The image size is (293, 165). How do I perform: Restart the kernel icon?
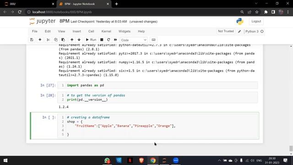click(x=109, y=40)
